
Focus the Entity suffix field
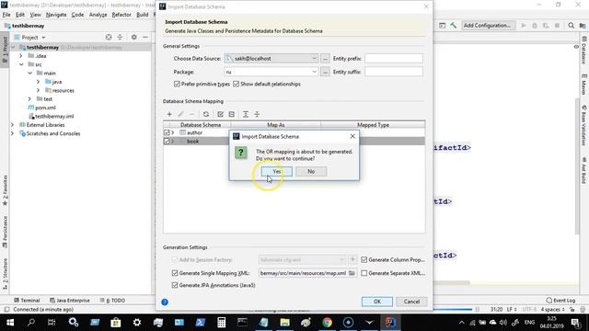pyautogui.click(x=394, y=72)
